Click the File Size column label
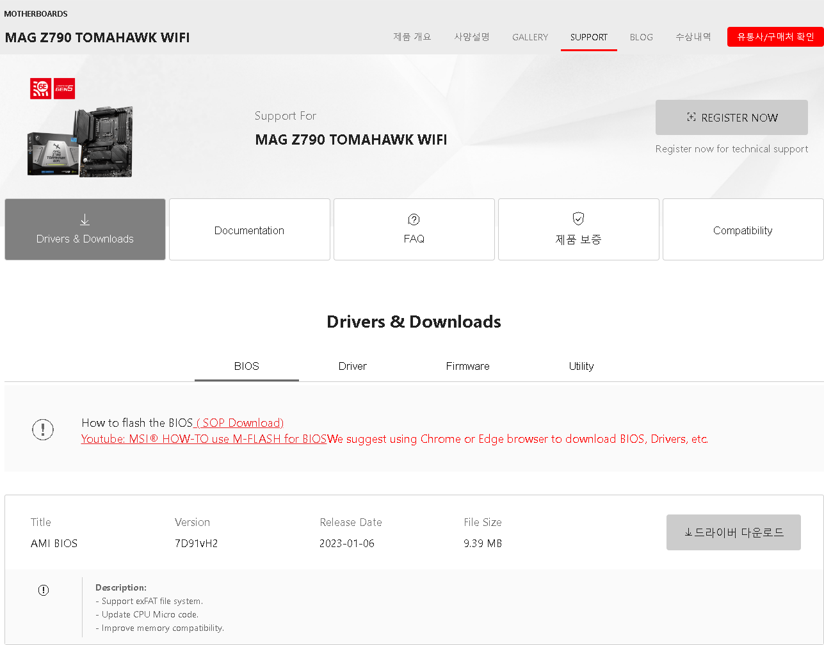This screenshot has height=645, width=824. pyautogui.click(x=483, y=522)
